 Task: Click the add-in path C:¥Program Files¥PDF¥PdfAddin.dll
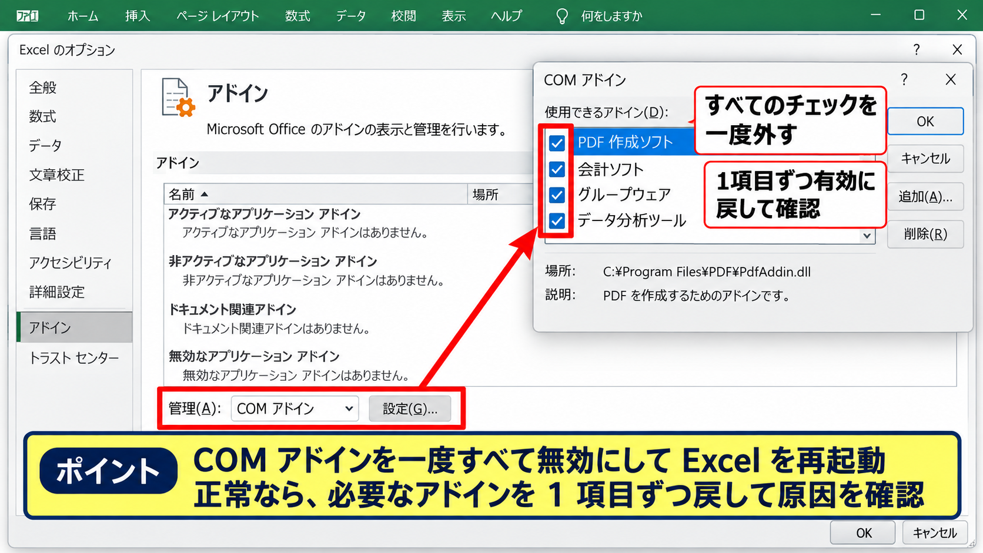click(707, 272)
